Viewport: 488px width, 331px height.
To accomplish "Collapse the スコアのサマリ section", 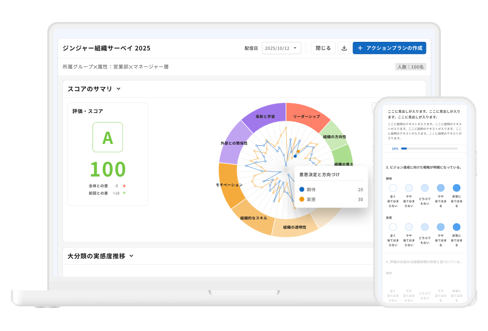I will click(118, 89).
